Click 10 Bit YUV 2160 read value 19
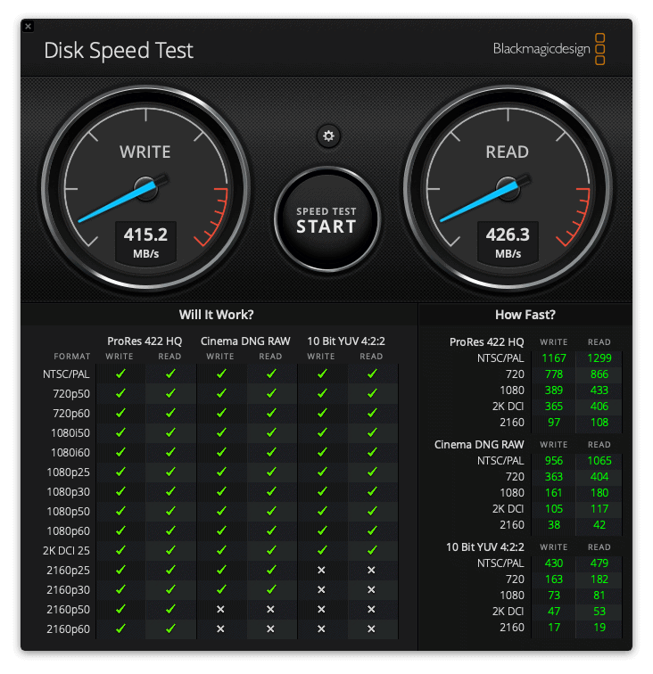The height and width of the screenshot is (674, 653). [x=599, y=628]
